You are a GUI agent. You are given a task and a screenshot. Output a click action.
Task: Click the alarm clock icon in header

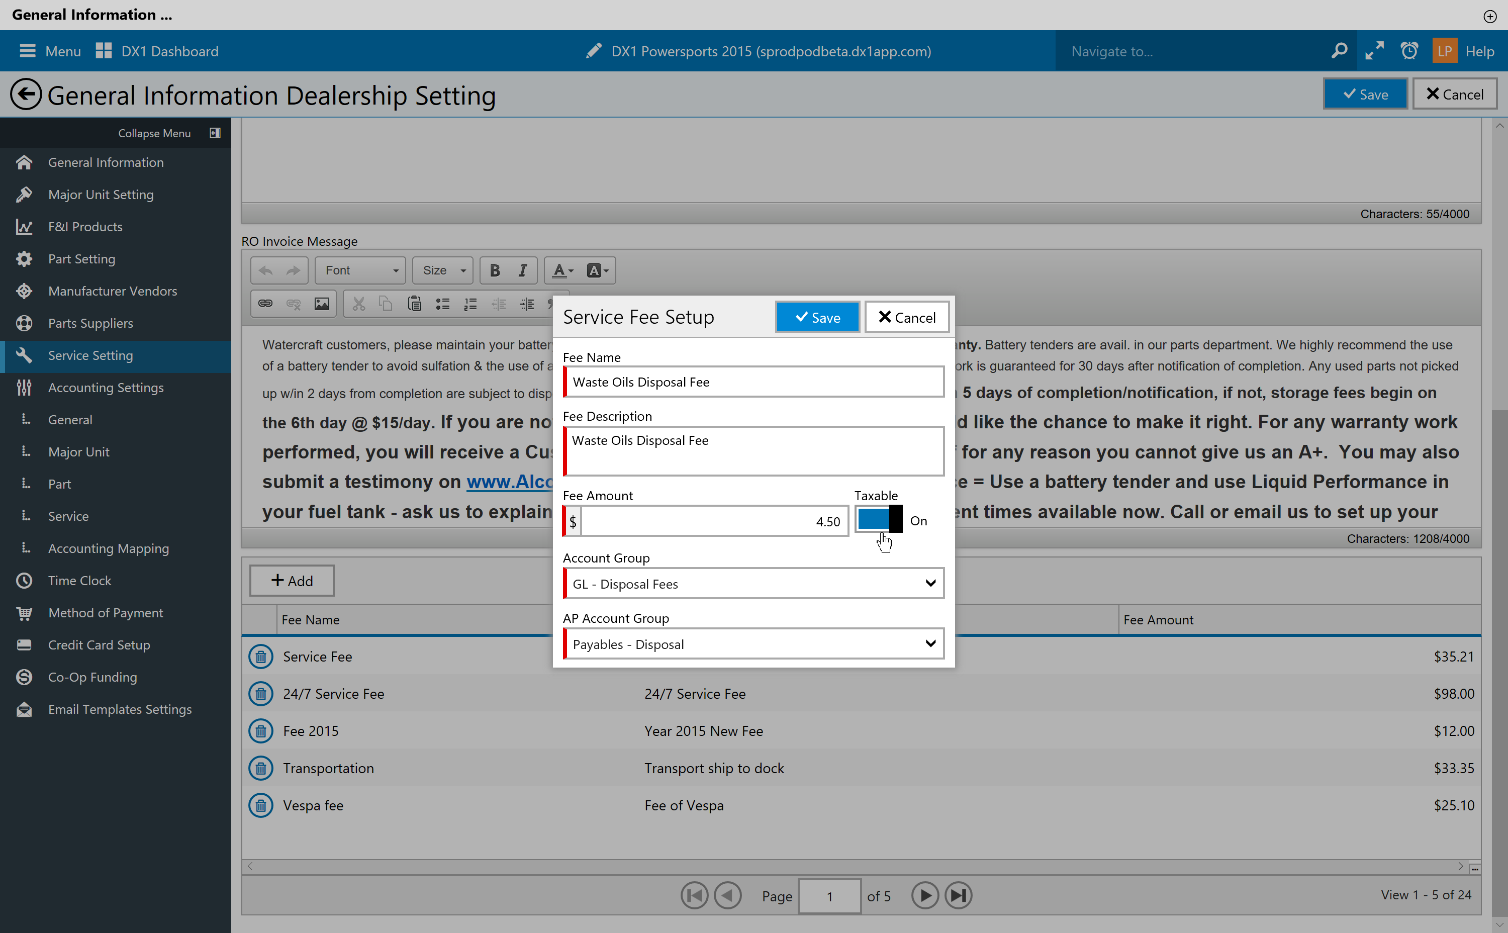(1408, 51)
